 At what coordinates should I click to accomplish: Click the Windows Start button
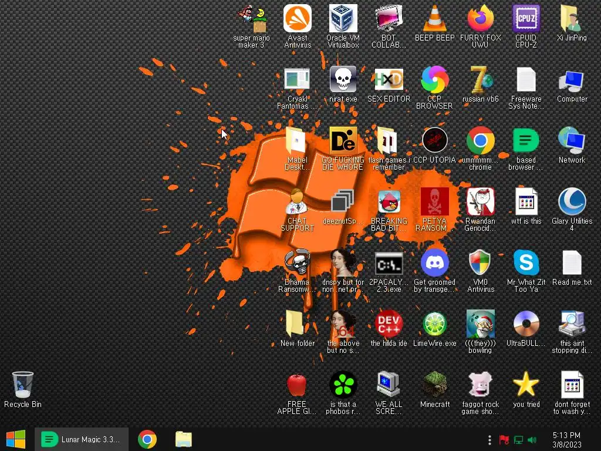point(16,439)
